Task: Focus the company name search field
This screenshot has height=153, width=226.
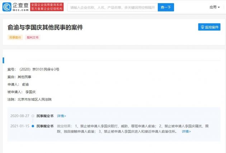Action: [113, 7]
